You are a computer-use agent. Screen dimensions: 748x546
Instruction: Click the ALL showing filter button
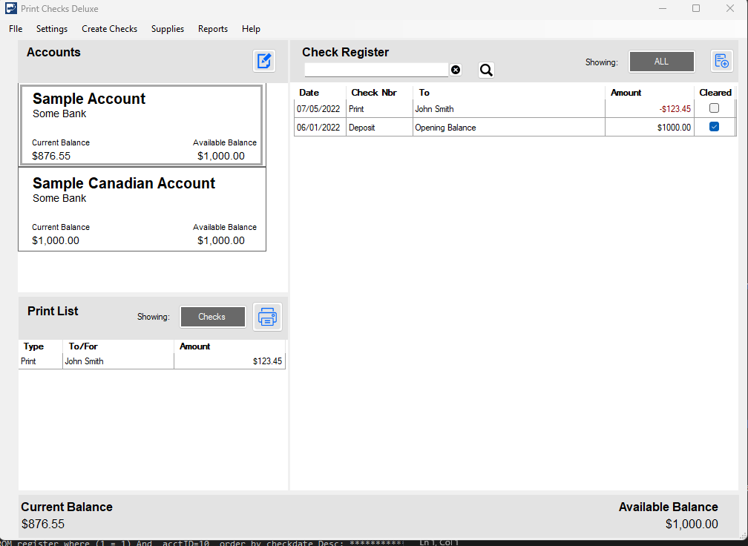pyautogui.click(x=661, y=62)
